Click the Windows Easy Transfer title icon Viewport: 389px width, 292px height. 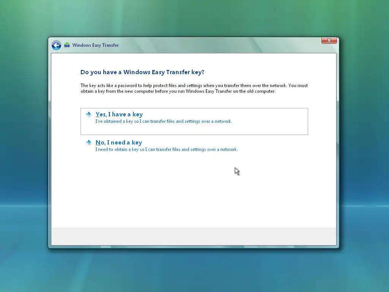point(67,45)
